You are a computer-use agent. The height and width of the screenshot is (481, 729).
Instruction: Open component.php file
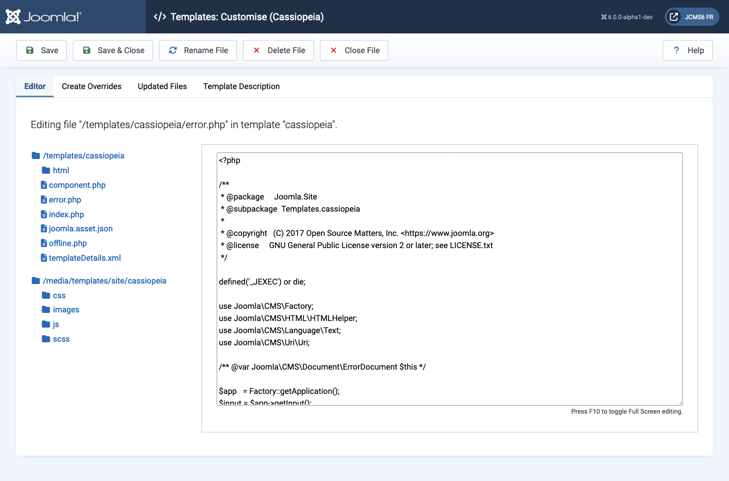[73, 185]
